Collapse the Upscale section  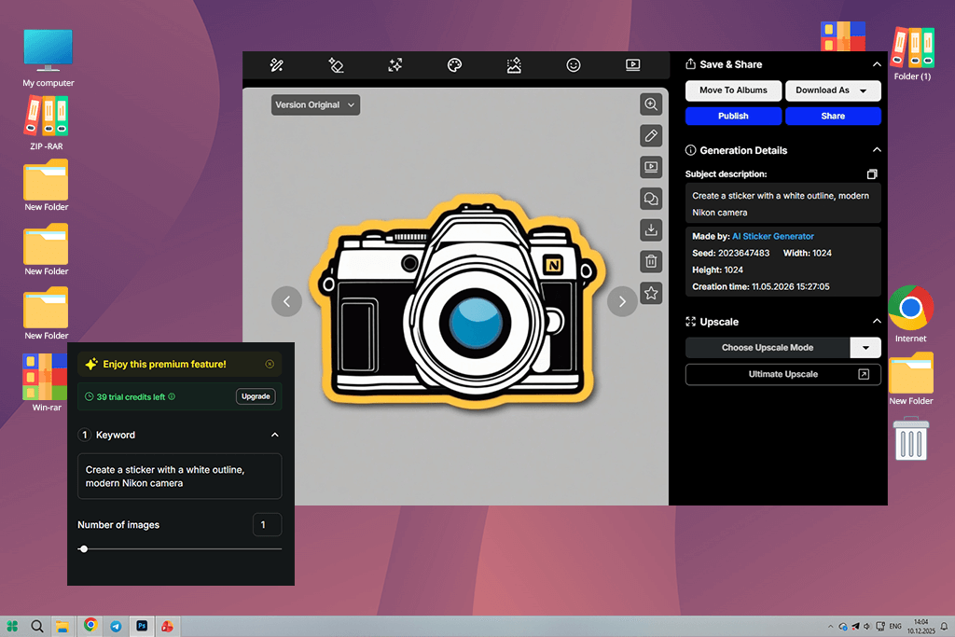[877, 321]
